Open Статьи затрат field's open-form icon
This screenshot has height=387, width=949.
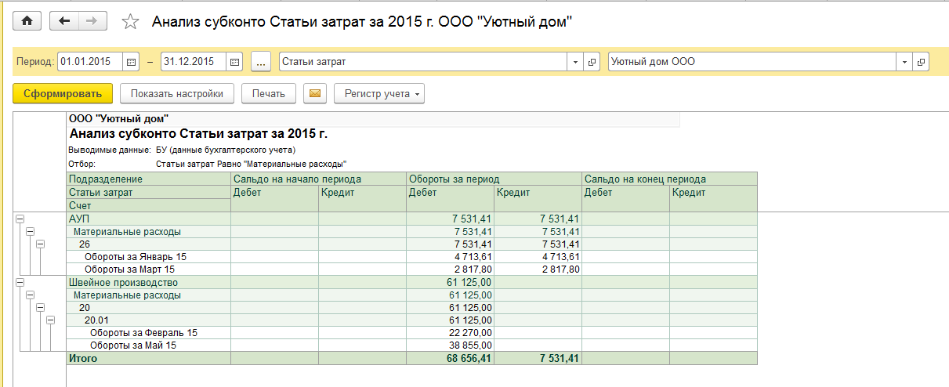coord(592,62)
